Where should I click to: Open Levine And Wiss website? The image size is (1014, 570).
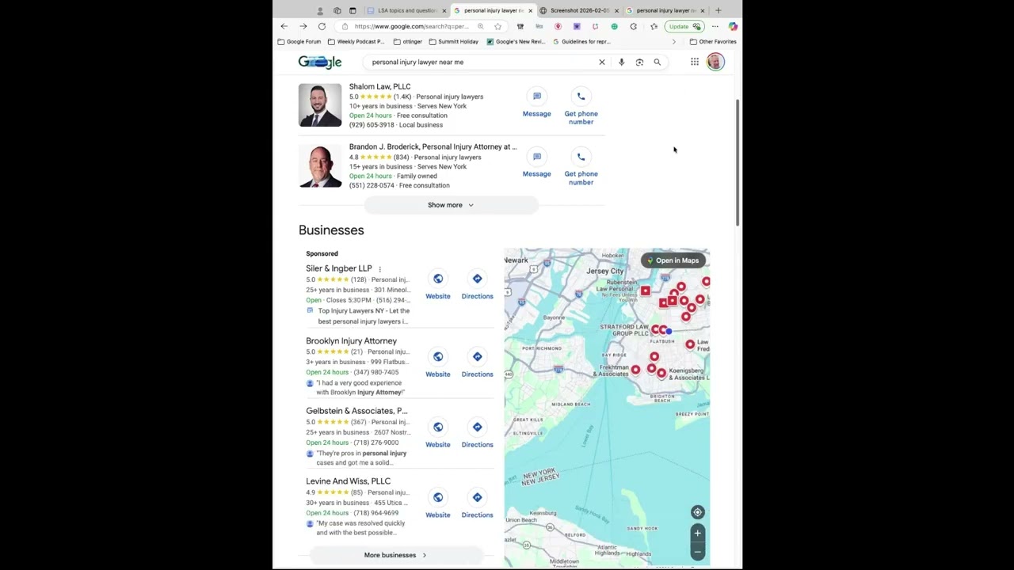[437, 504]
